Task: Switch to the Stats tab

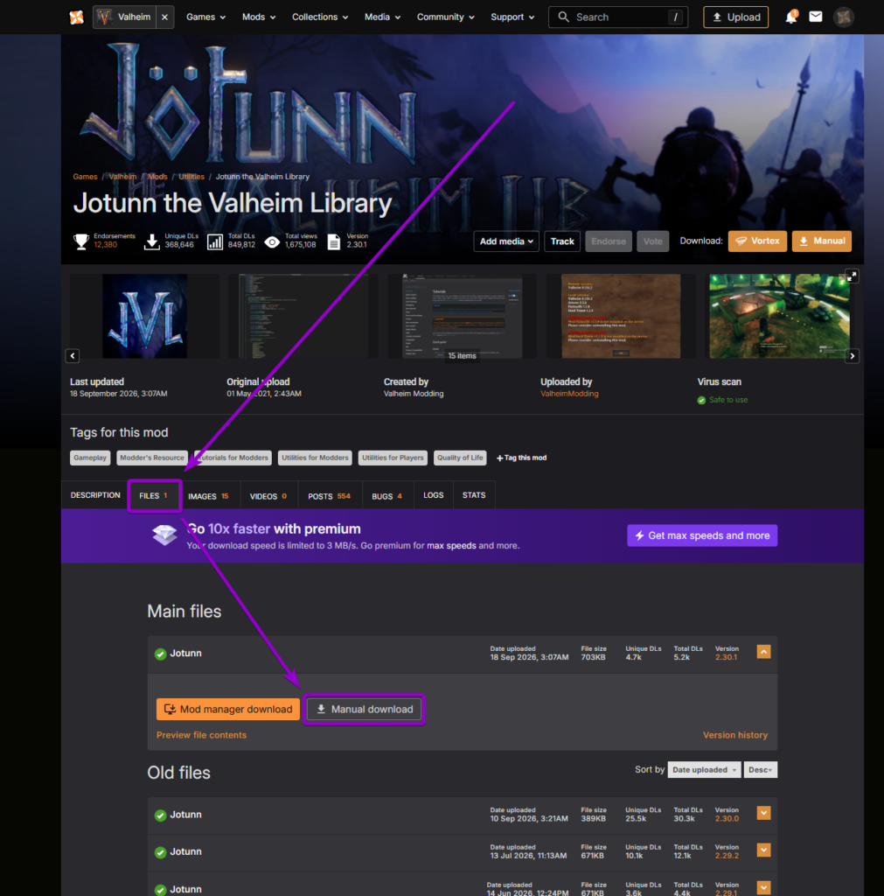Action: point(474,495)
